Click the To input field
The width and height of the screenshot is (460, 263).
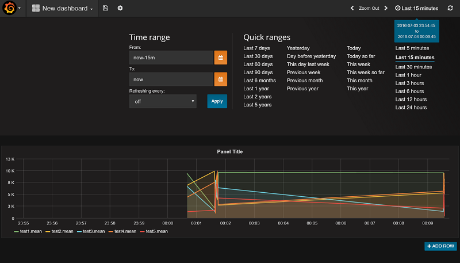171,79
